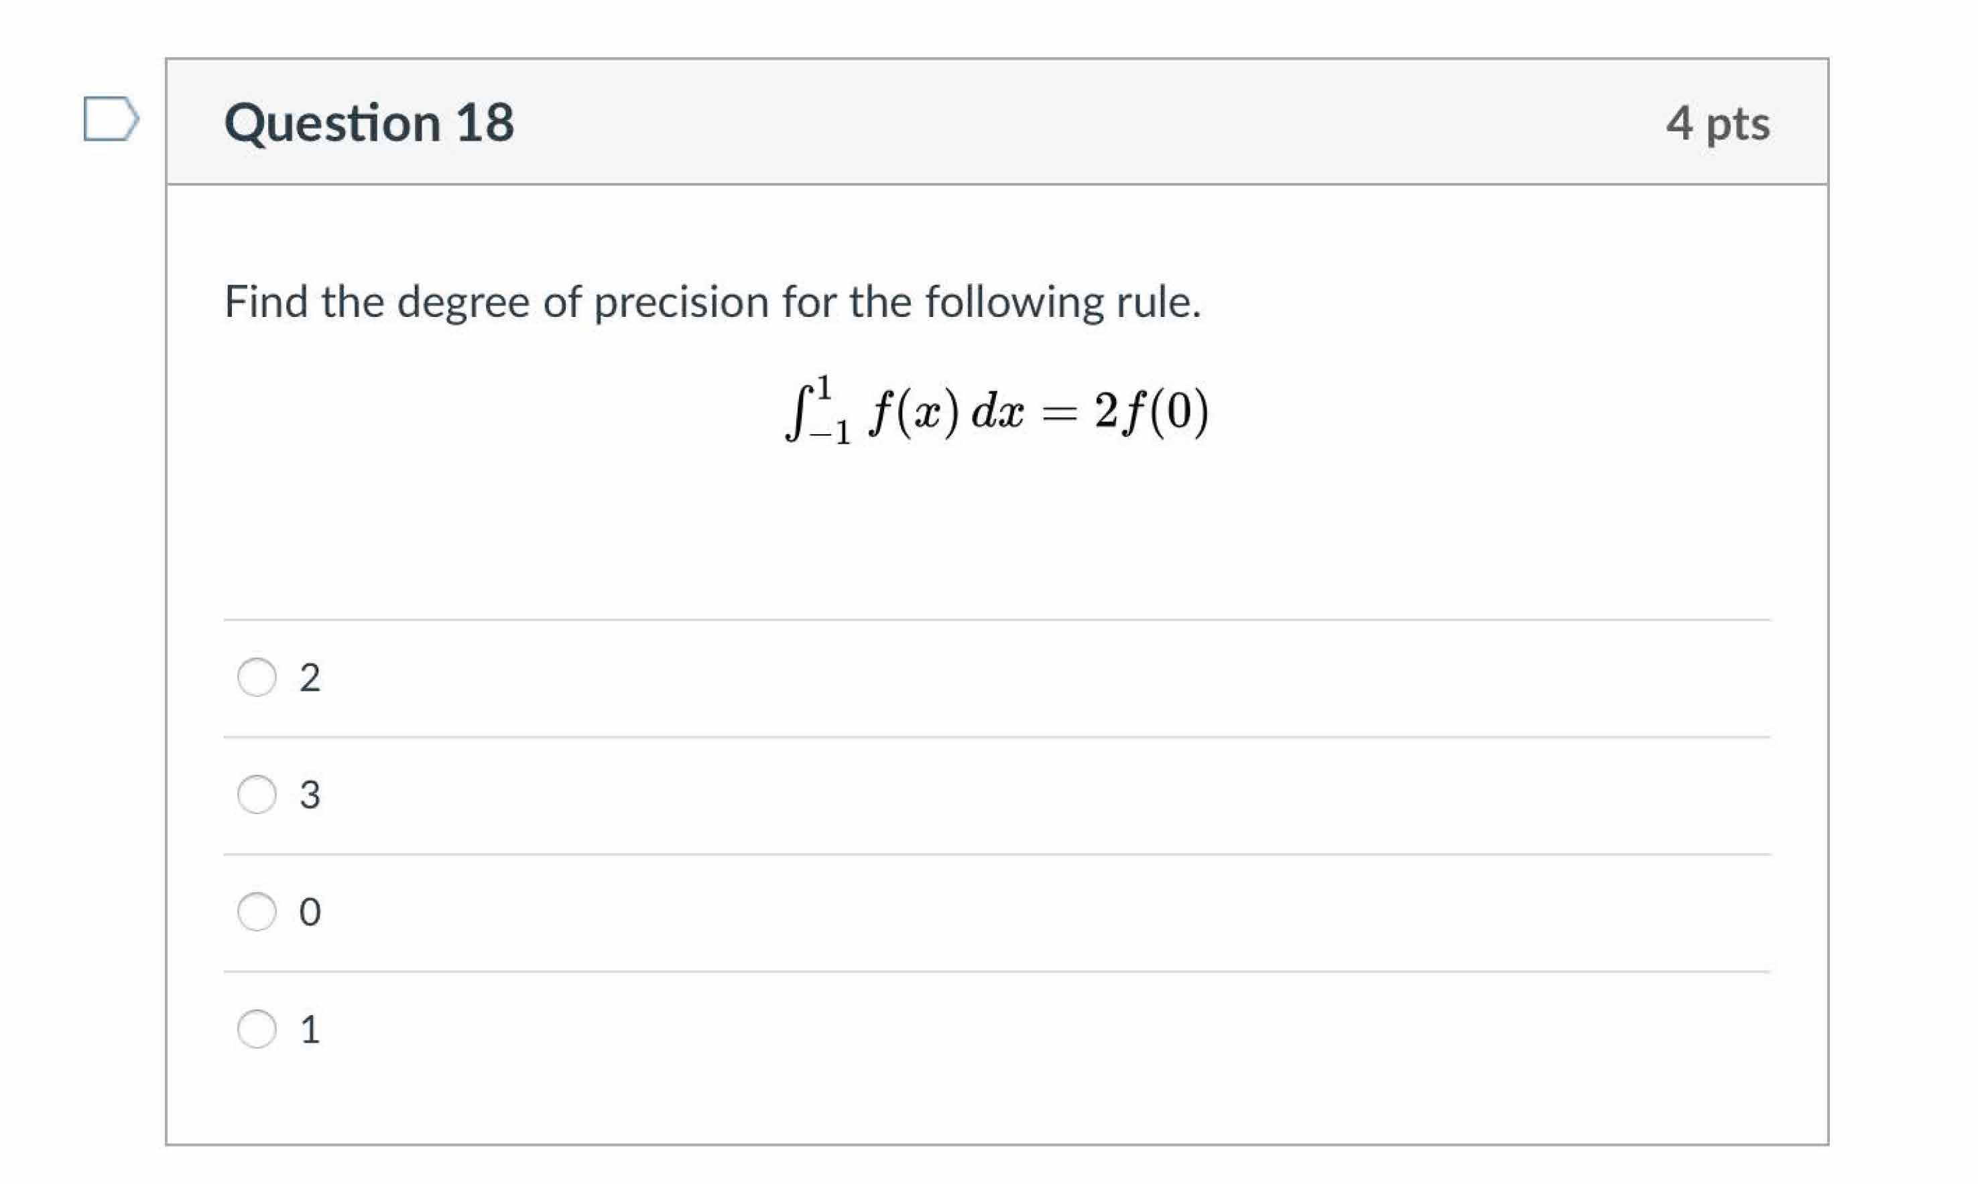Image resolution: width=1978 pixels, height=1184 pixels.
Task: Select the radio button for answer 0
Action: click(257, 913)
